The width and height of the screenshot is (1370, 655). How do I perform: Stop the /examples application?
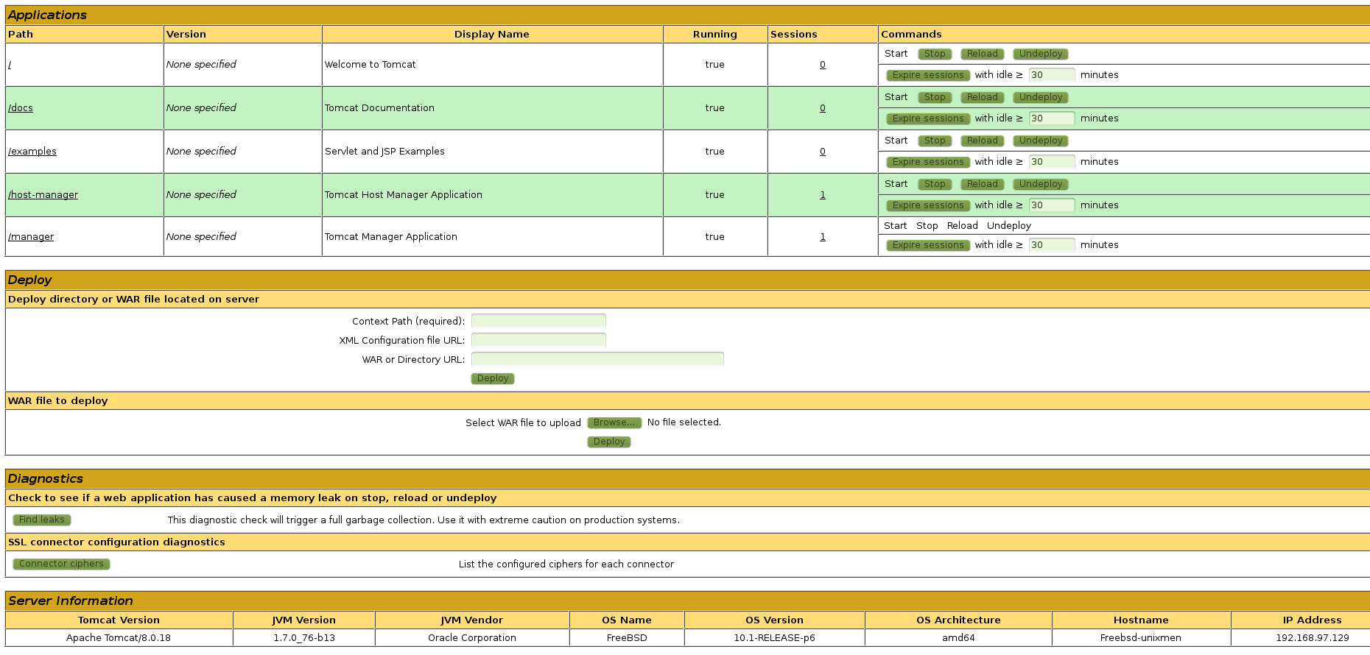click(x=935, y=141)
